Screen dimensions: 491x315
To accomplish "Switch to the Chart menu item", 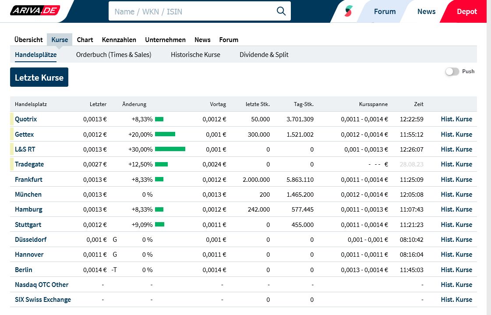I will pos(85,39).
